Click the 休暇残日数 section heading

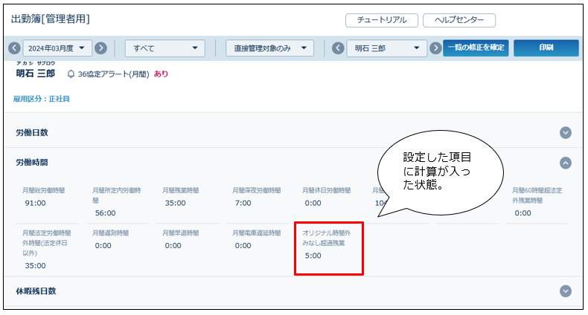[36, 291]
